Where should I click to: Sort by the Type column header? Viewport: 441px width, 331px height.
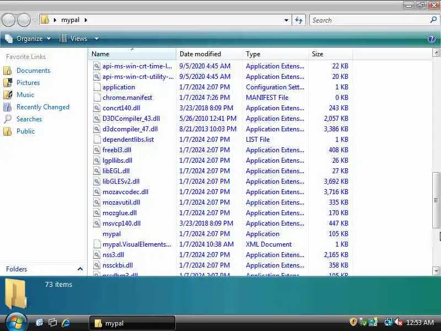275,54
